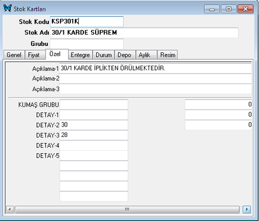Select the Özel tab
The width and height of the screenshot is (259, 221).
[57, 54]
